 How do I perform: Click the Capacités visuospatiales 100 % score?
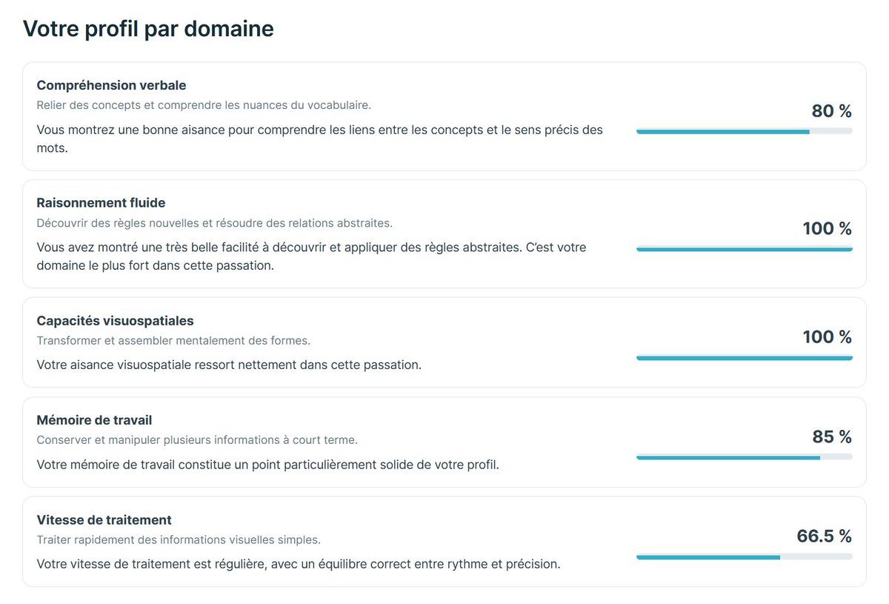[828, 337]
